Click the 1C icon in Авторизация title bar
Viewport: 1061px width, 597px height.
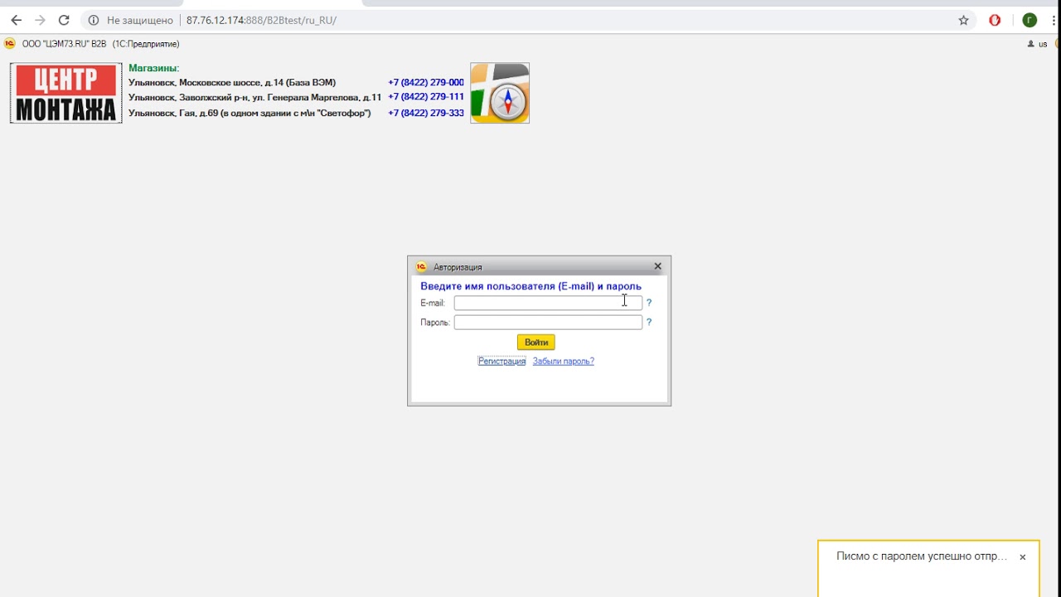421,267
